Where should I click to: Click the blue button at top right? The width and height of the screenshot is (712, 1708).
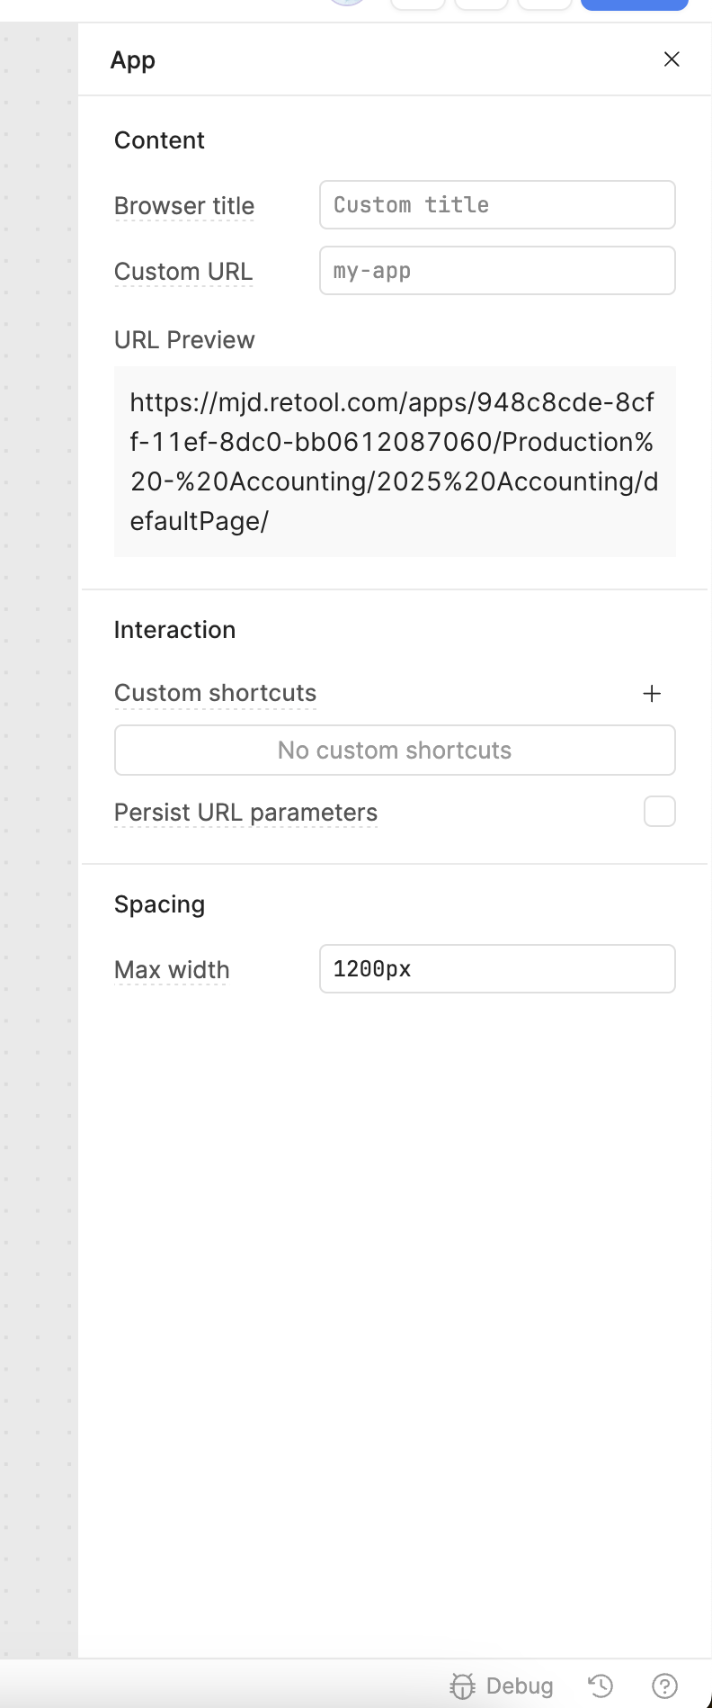(634, 4)
